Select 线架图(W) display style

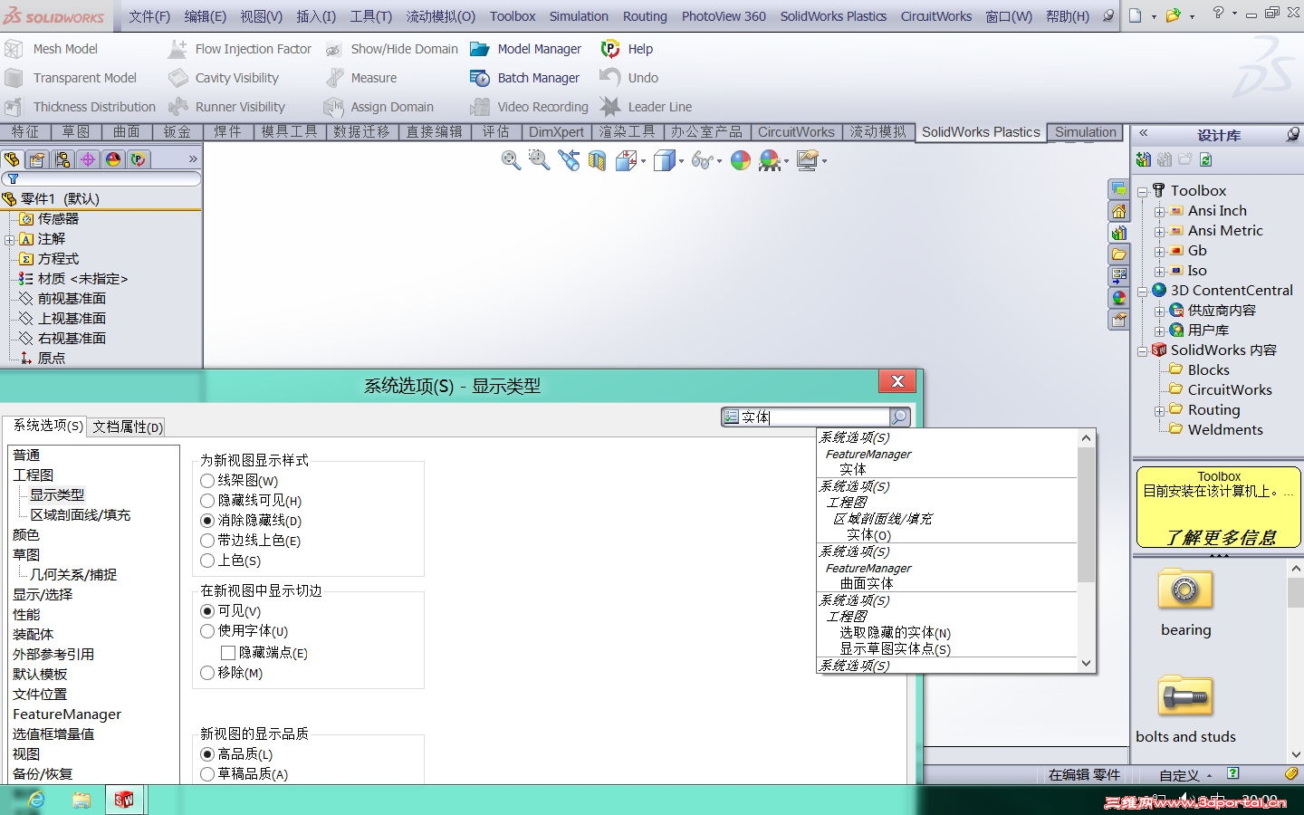(x=207, y=481)
